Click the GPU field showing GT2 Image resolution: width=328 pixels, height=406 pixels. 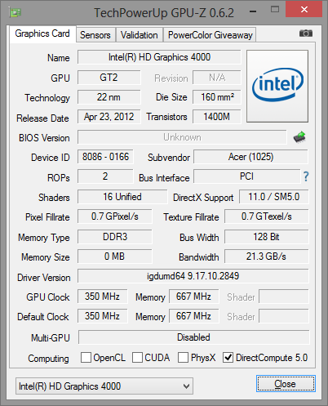(109, 78)
